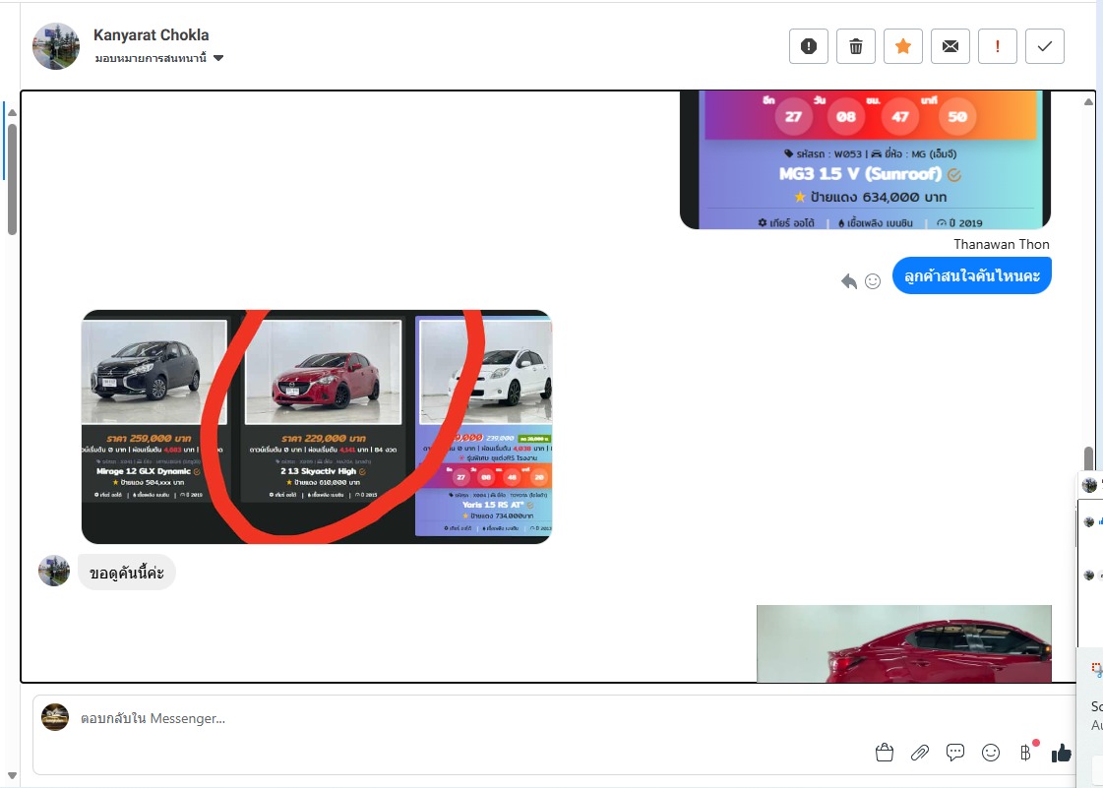
Task: Flag as priority with red exclamation icon
Action: click(x=997, y=46)
